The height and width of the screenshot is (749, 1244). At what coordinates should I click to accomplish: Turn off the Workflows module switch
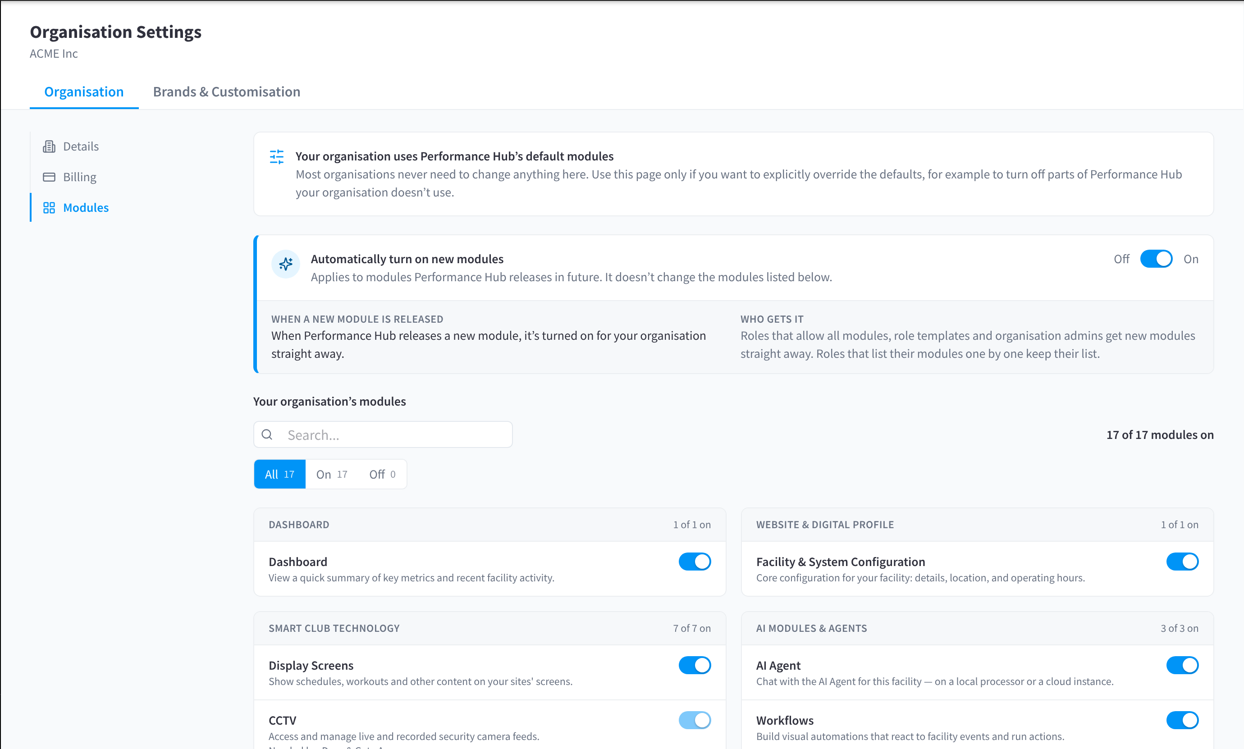pyautogui.click(x=1182, y=720)
